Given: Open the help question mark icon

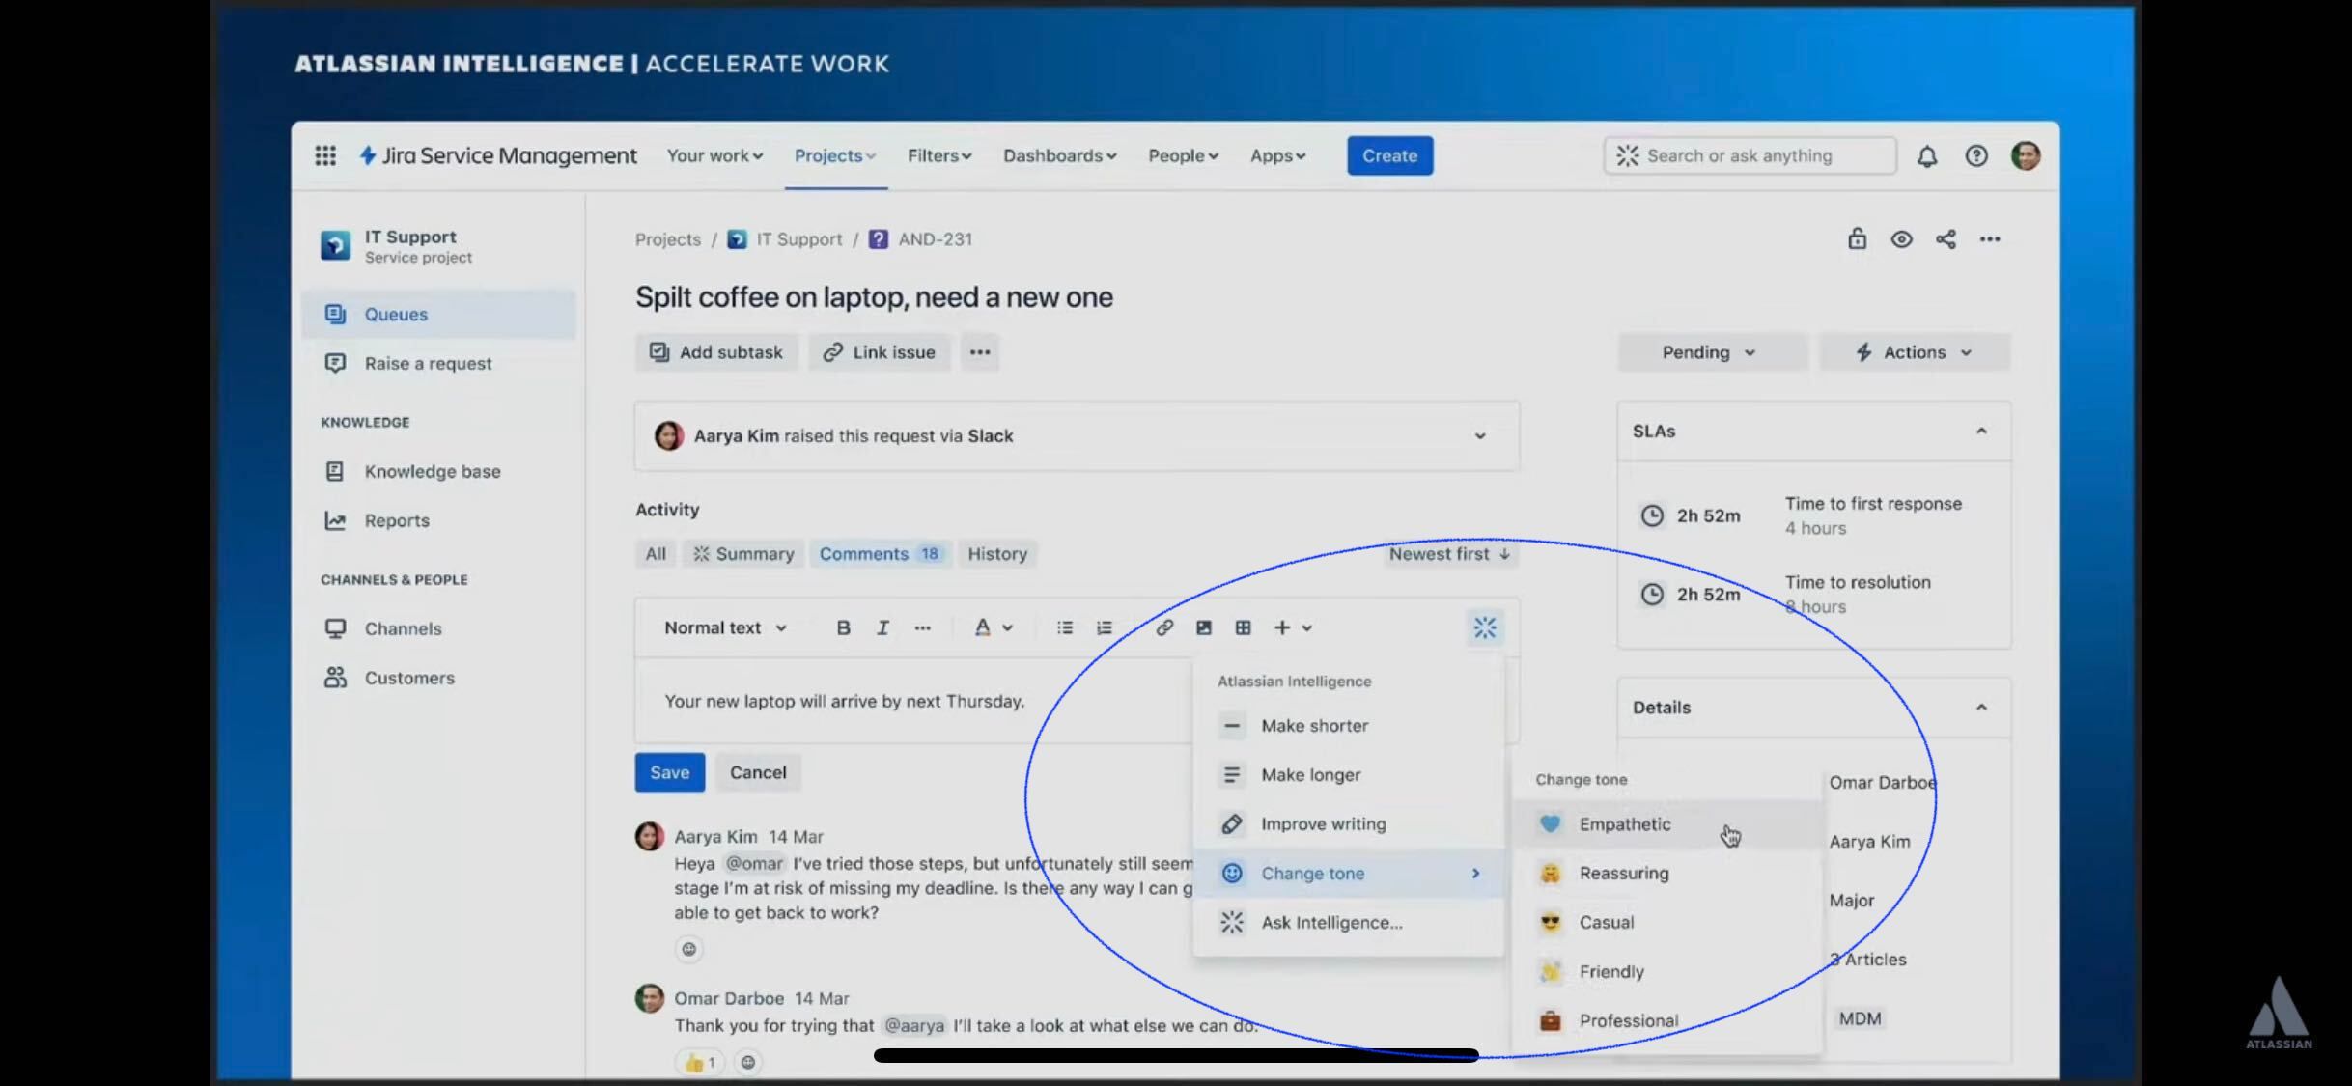Looking at the screenshot, I should click(1976, 155).
